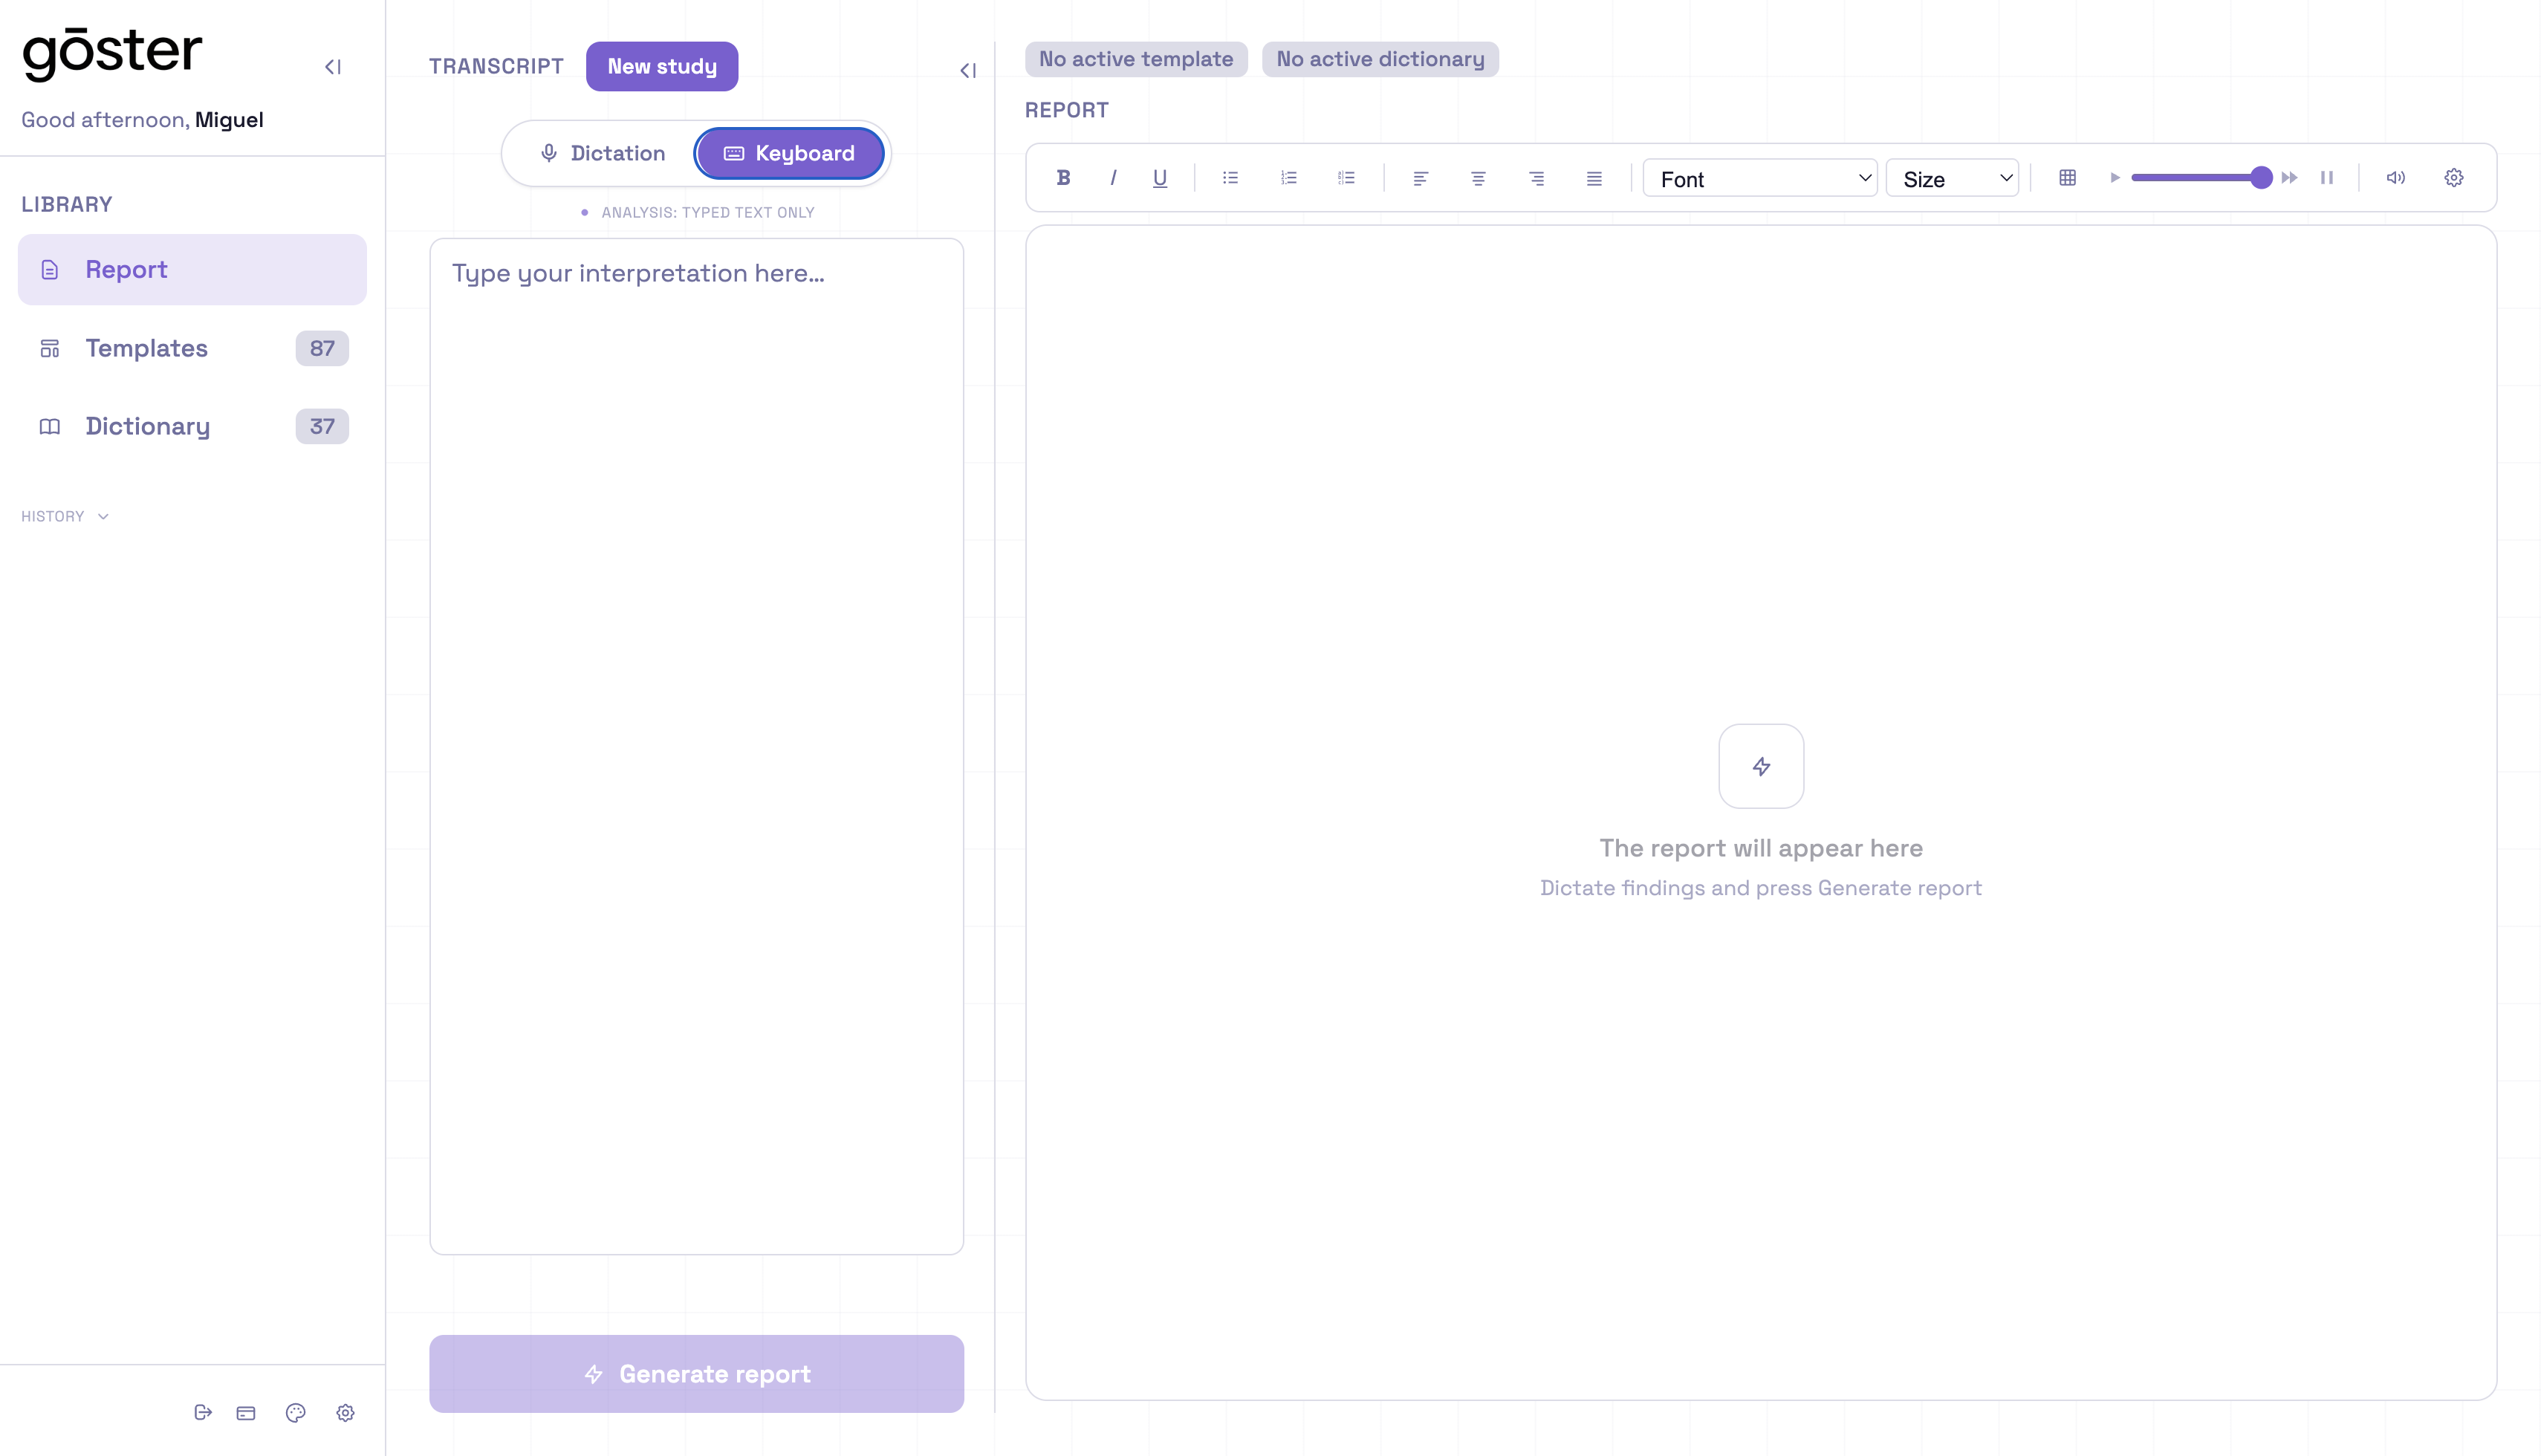
Task: Collapse the left sidebar
Action: pyautogui.click(x=333, y=67)
